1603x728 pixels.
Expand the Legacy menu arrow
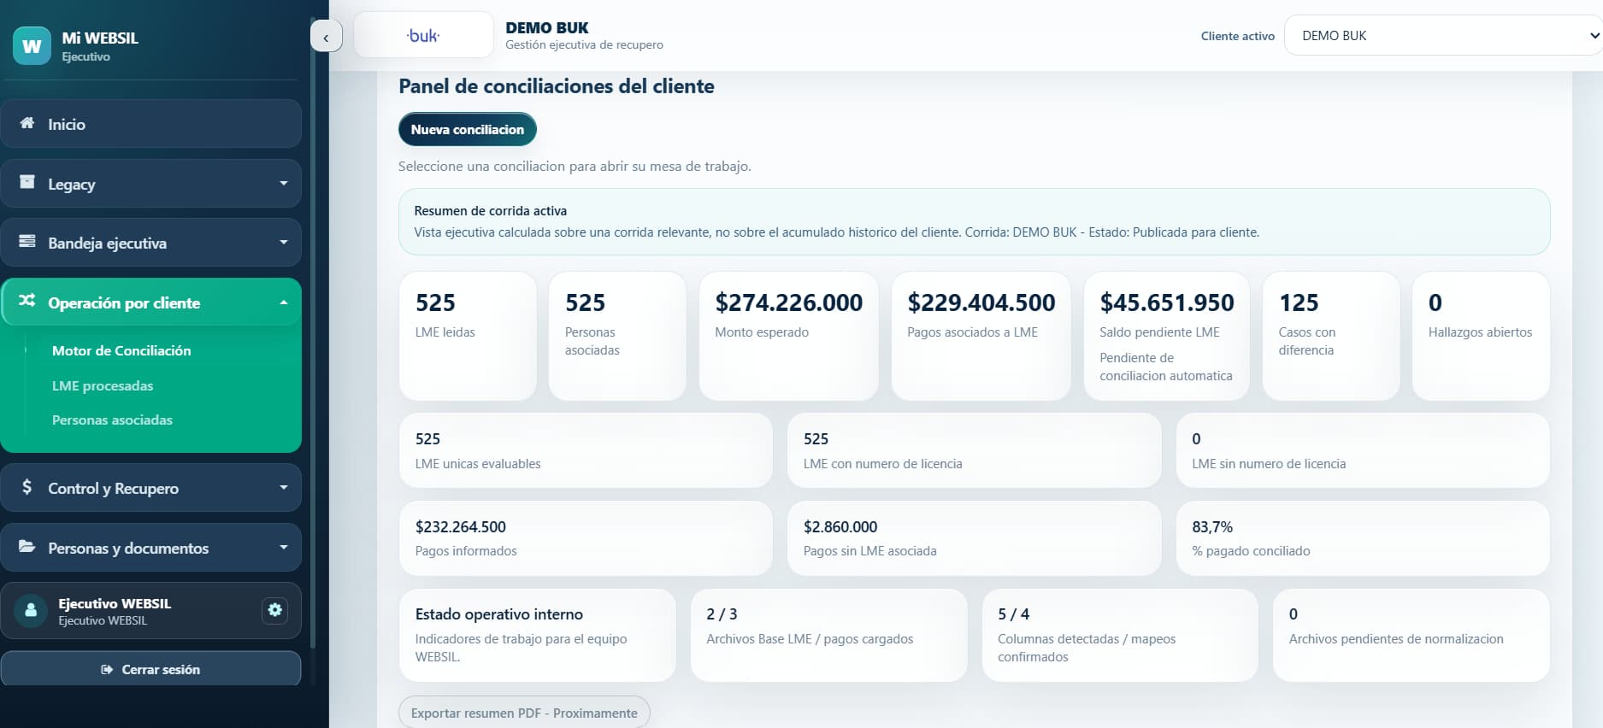coord(284,184)
